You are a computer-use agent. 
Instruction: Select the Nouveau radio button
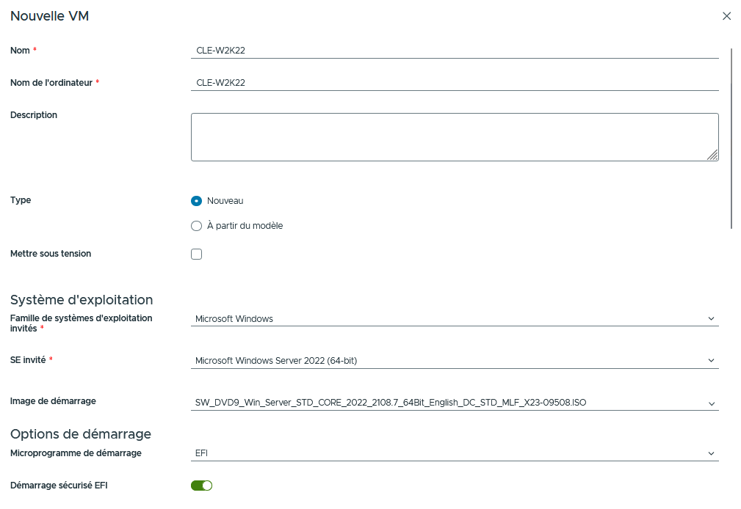(196, 201)
